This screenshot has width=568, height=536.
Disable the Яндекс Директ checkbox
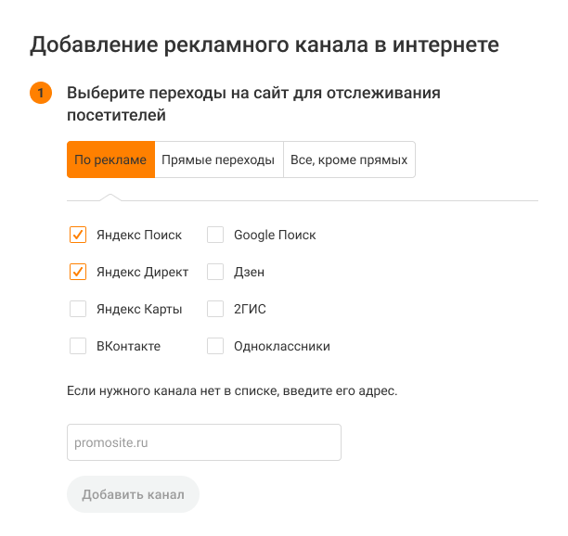pos(78,272)
